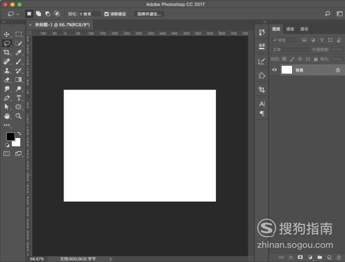This screenshot has height=262, width=345.
Task: Select the Rounded Rectangle shape tool
Action: 18,107
